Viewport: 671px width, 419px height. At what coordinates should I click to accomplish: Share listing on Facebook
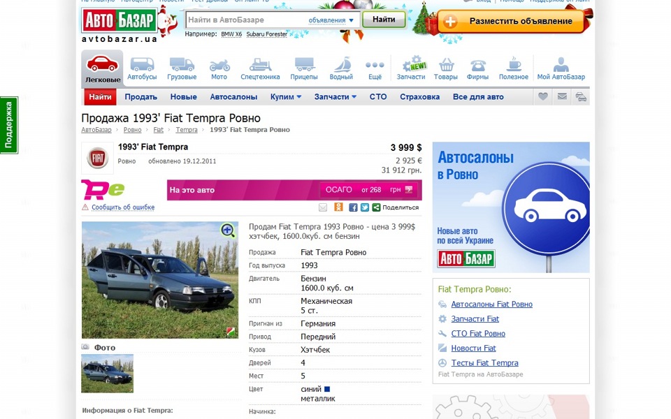click(x=353, y=207)
